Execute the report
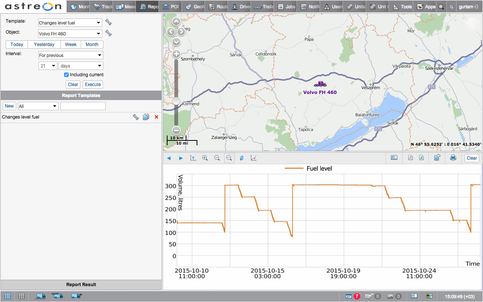 pyautogui.click(x=93, y=85)
